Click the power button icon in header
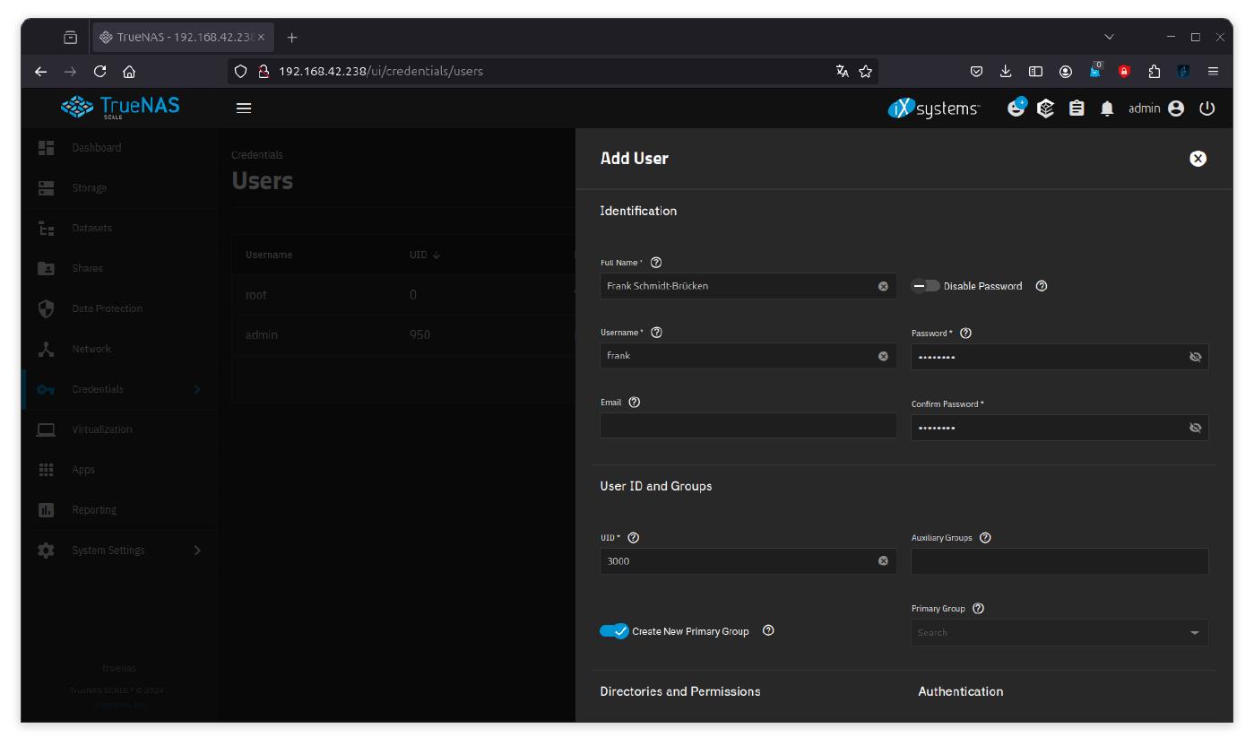Screen dimensions: 1254x746 [1206, 108]
